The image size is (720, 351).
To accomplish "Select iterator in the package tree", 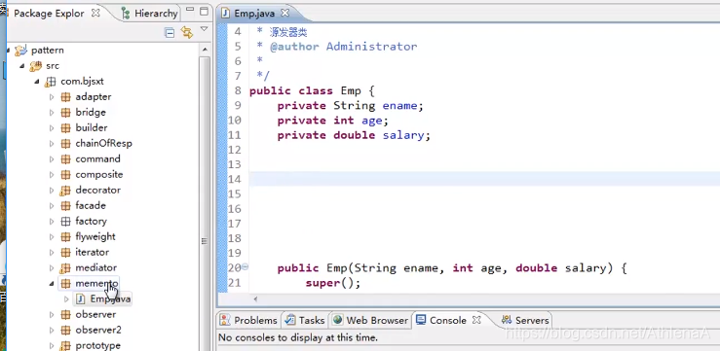I will (93, 253).
